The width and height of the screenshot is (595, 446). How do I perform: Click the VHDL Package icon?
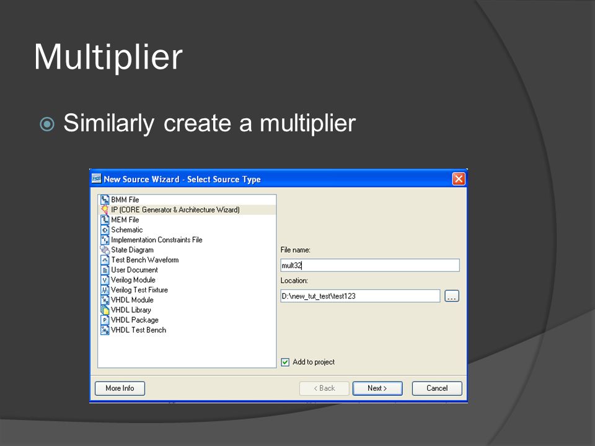pyautogui.click(x=105, y=320)
